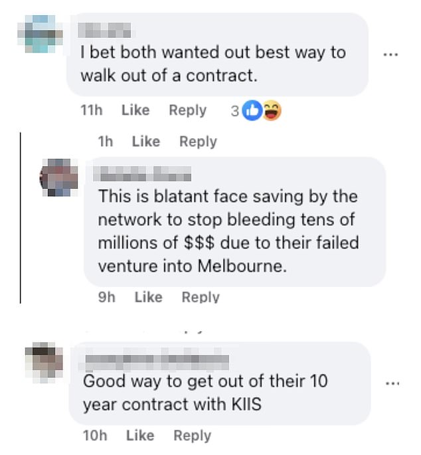Like the reply posted 1h ago
This screenshot has height=455, width=421.
(146, 141)
